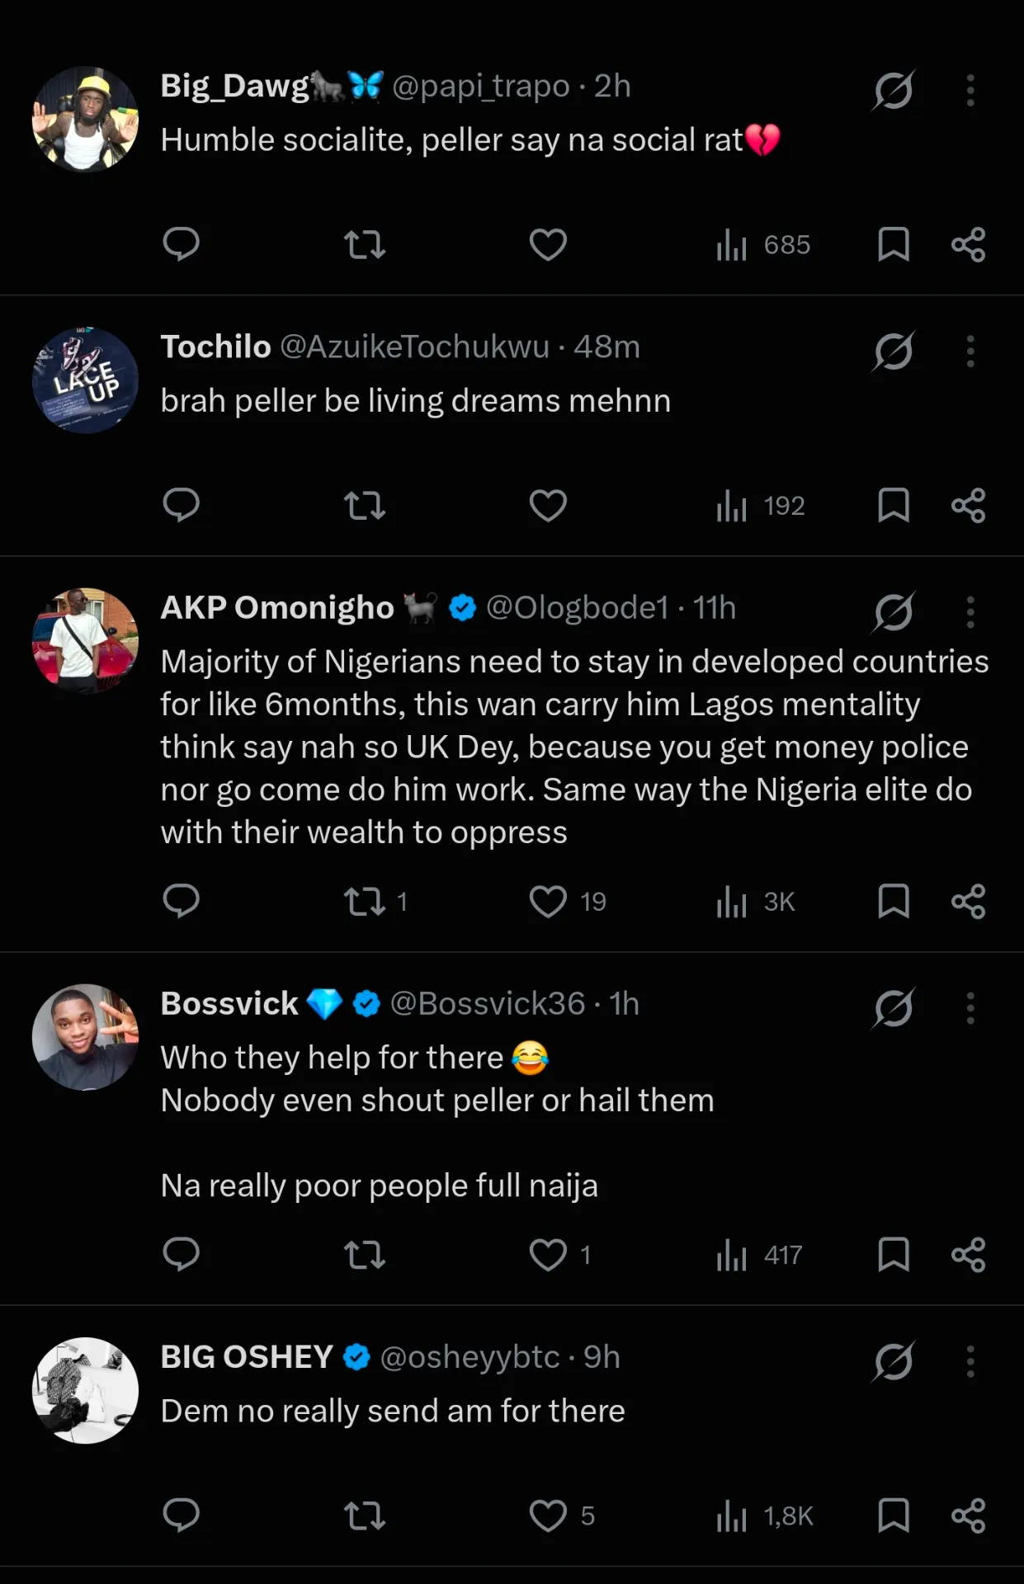
Task: Open Bossvick's profile picture
Action: [x=85, y=1037]
